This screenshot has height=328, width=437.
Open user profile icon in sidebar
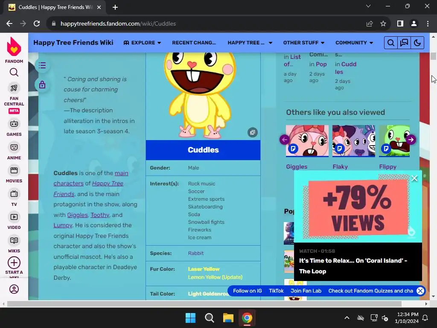pos(14,289)
